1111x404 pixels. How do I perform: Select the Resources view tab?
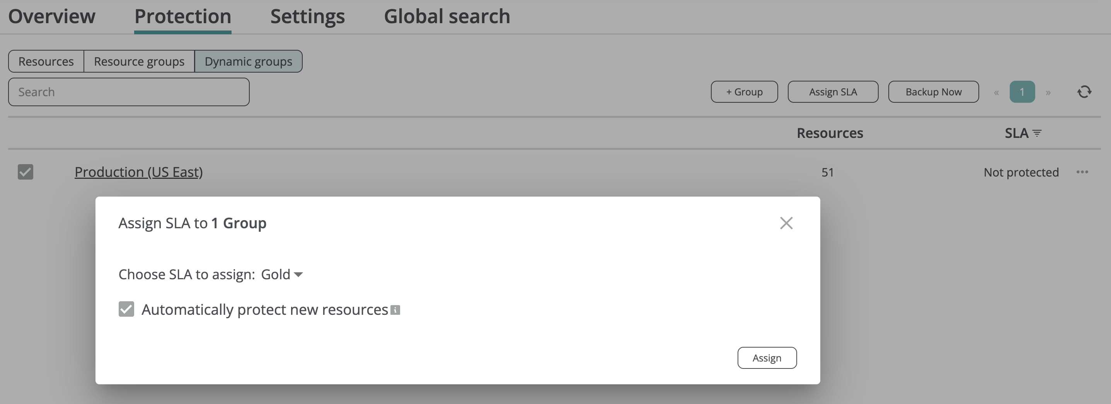click(46, 61)
